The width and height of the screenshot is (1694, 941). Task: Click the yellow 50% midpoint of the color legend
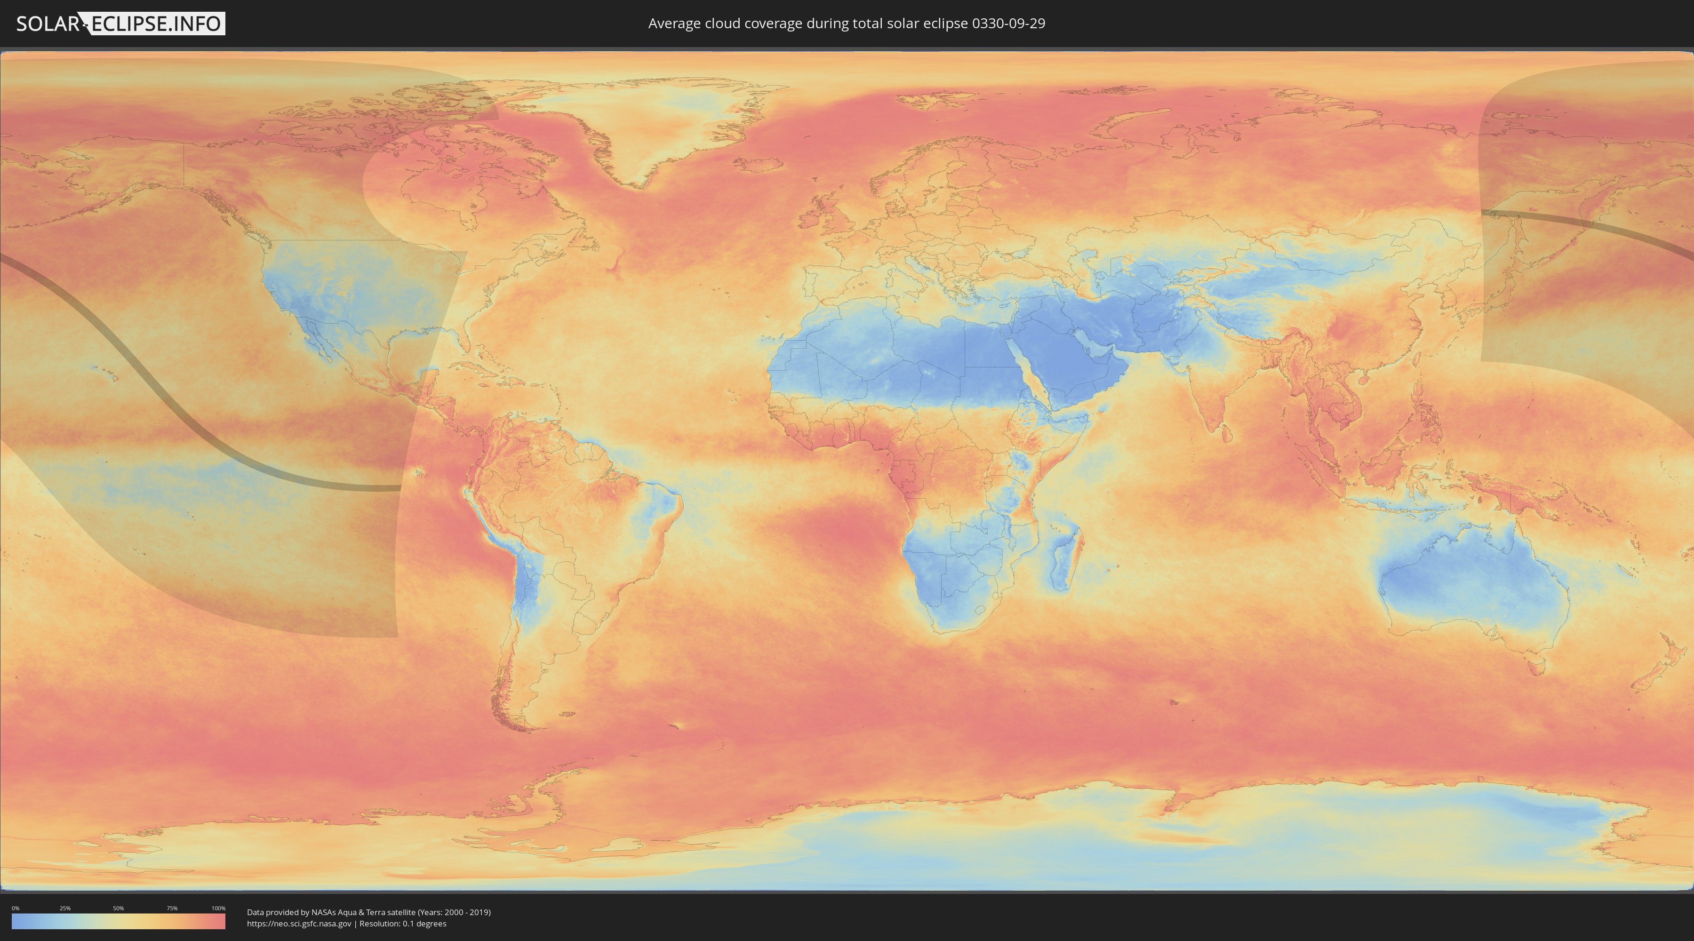(x=119, y=922)
